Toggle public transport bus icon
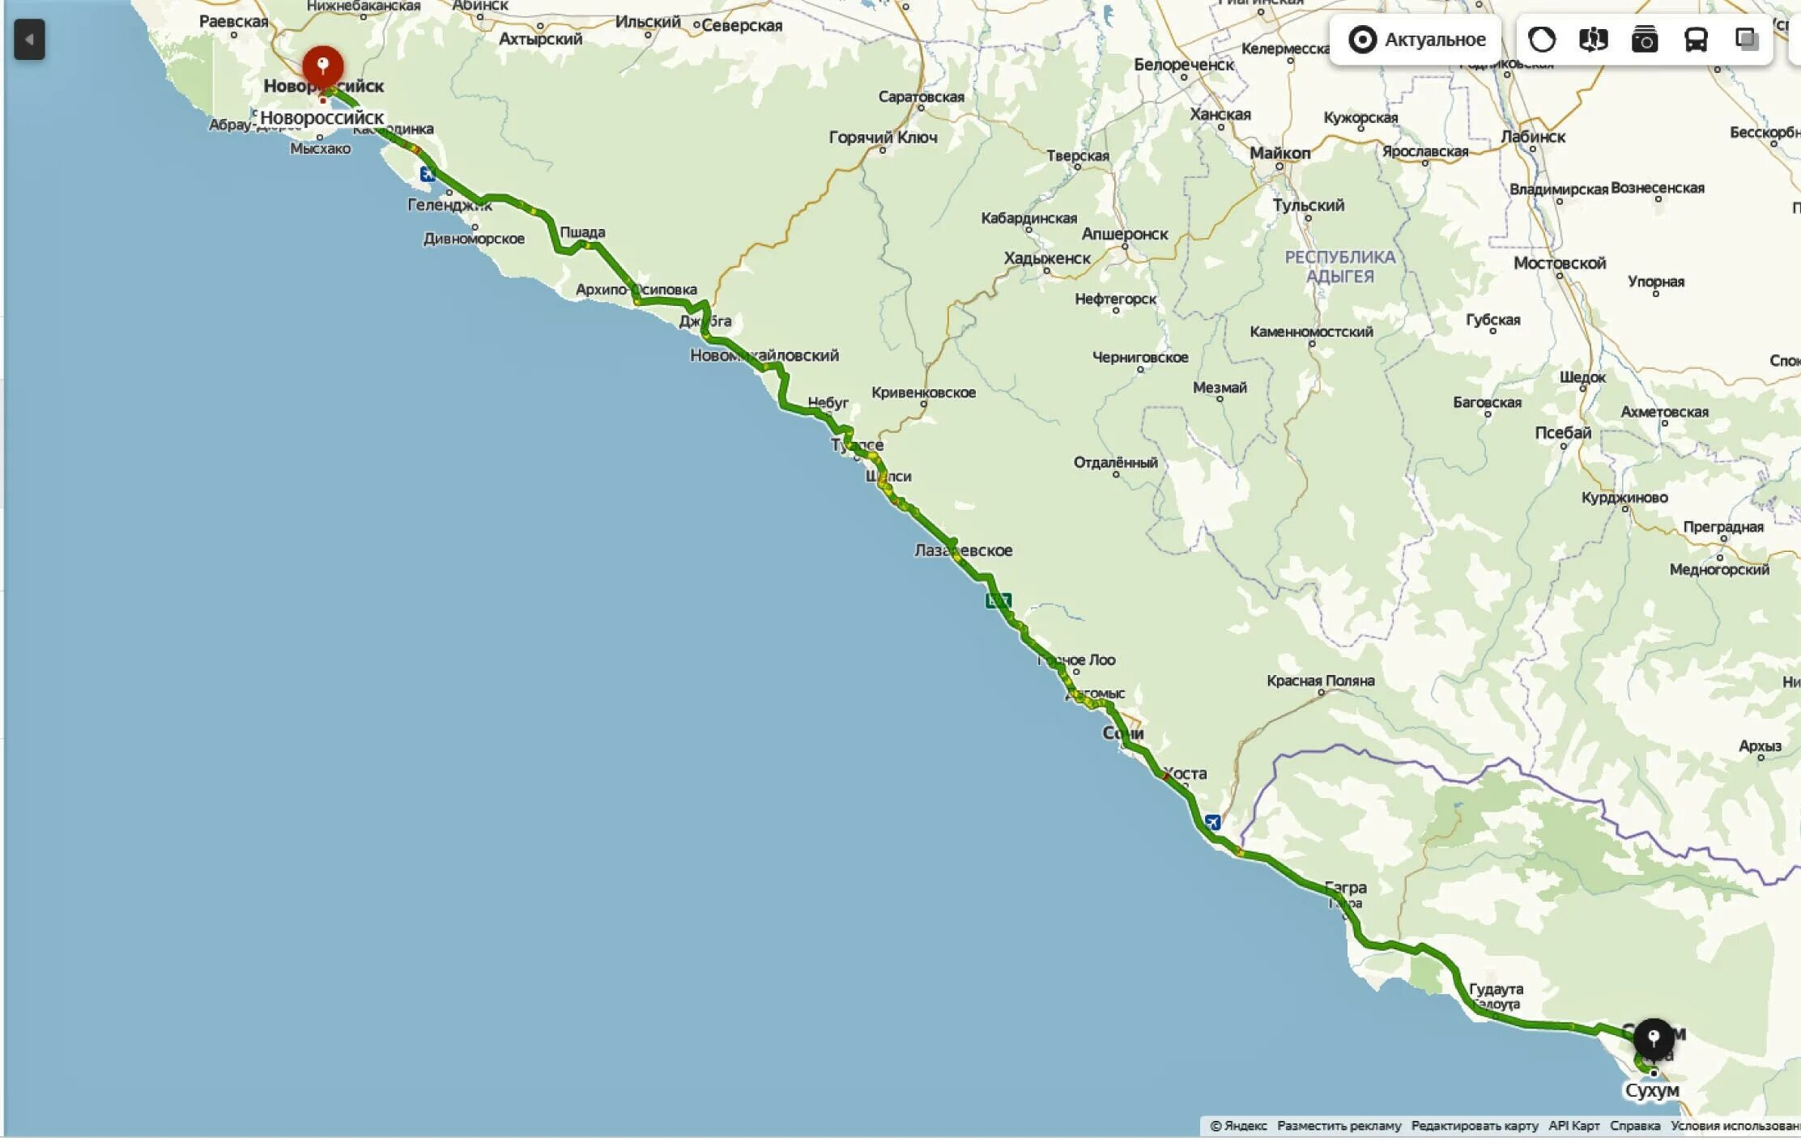This screenshot has height=1146, width=1801. click(x=1696, y=40)
